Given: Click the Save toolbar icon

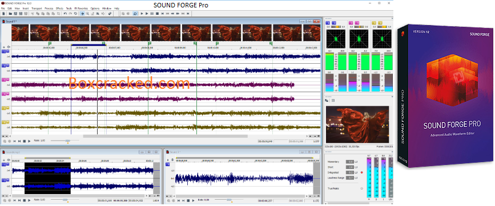Looking at the screenshot, I should [x=15, y=14].
